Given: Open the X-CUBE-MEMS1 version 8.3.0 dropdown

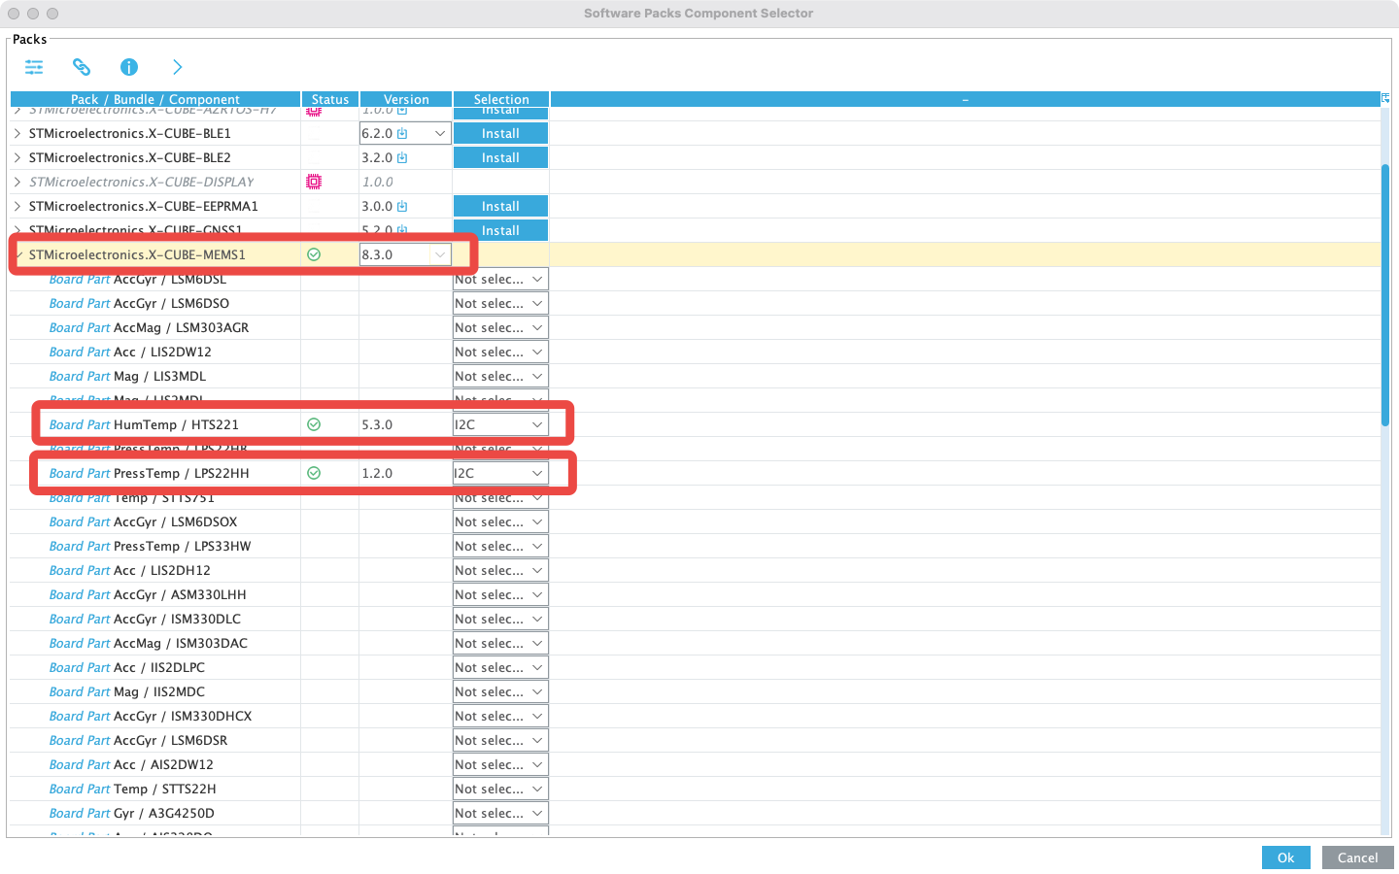Looking at the screenshot, I should tap(440, 254).
